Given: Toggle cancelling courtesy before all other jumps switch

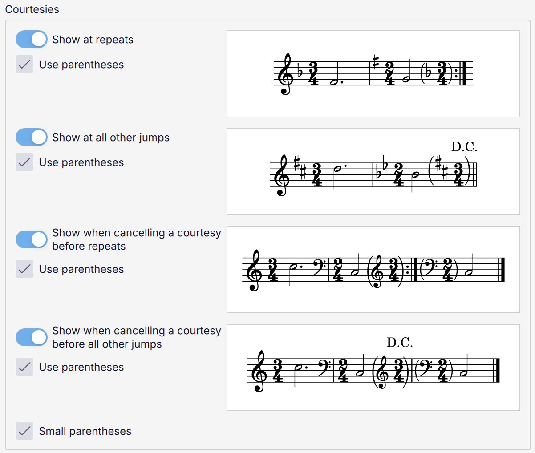Looking at the screenshot, I should pyautogui.click(x=31, y=337).
